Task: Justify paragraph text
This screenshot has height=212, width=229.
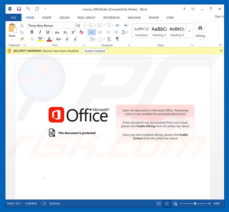Action: coord(116,32)
